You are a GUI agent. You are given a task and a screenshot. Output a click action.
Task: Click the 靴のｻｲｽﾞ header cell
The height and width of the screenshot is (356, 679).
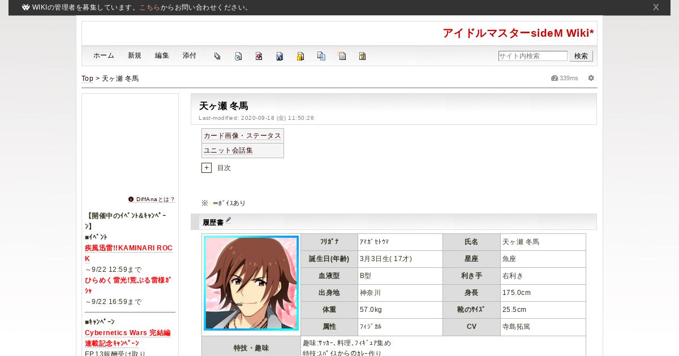(x=471, y=310)
